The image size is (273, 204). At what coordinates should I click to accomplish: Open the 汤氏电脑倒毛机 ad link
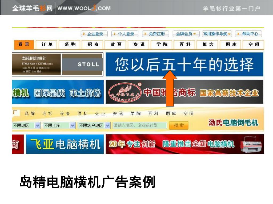point(233,123)
